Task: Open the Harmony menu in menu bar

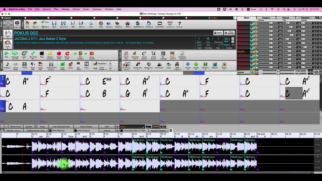Action: [97, 9]
